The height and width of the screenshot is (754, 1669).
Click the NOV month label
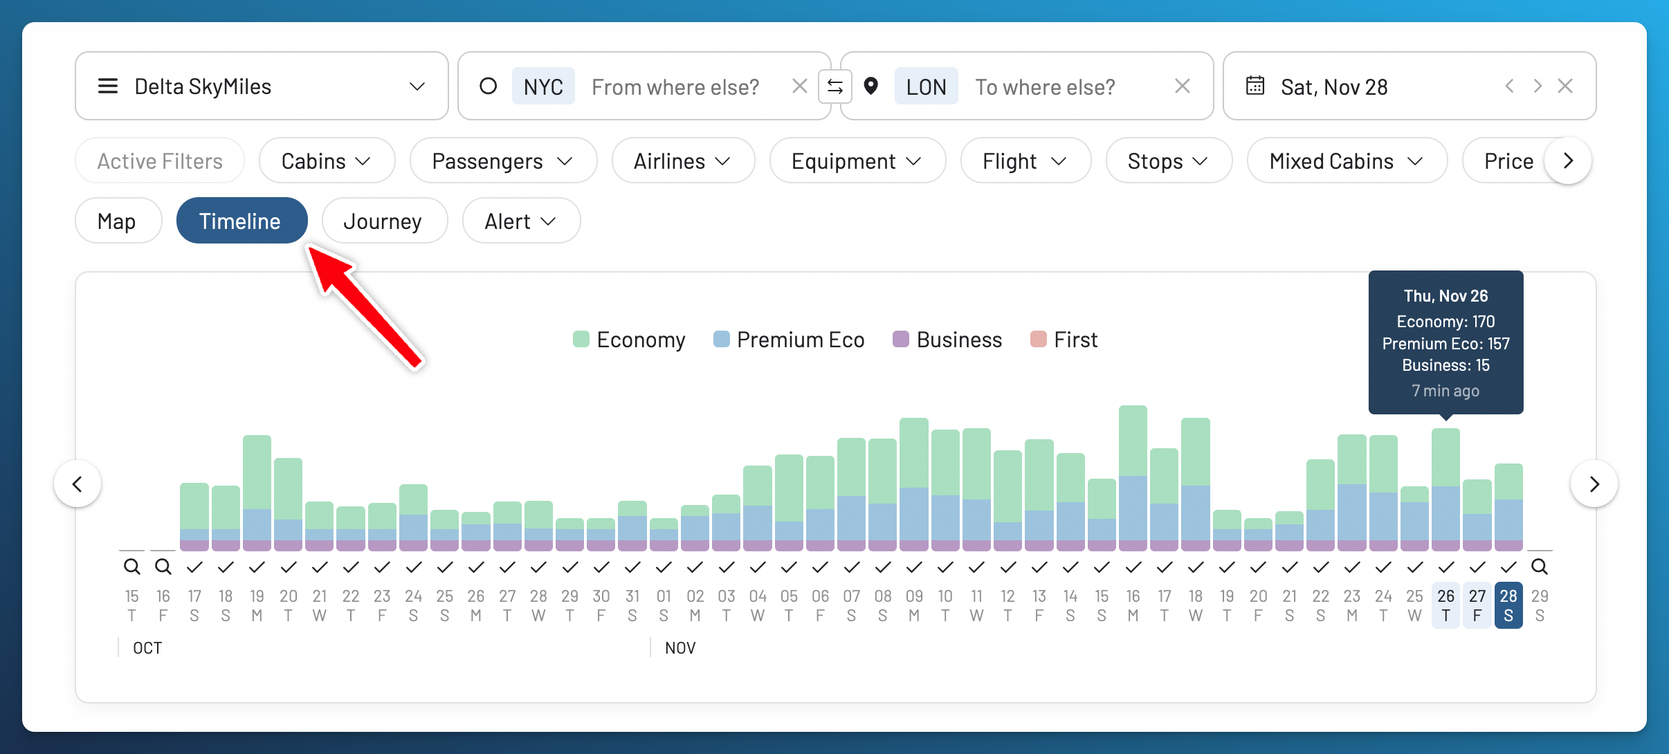680,648
